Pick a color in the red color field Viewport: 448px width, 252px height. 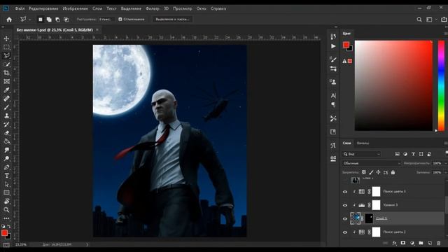click(x=393, y=85)
